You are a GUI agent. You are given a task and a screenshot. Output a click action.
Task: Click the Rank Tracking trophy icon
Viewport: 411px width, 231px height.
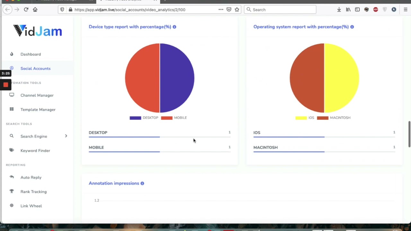12,191
